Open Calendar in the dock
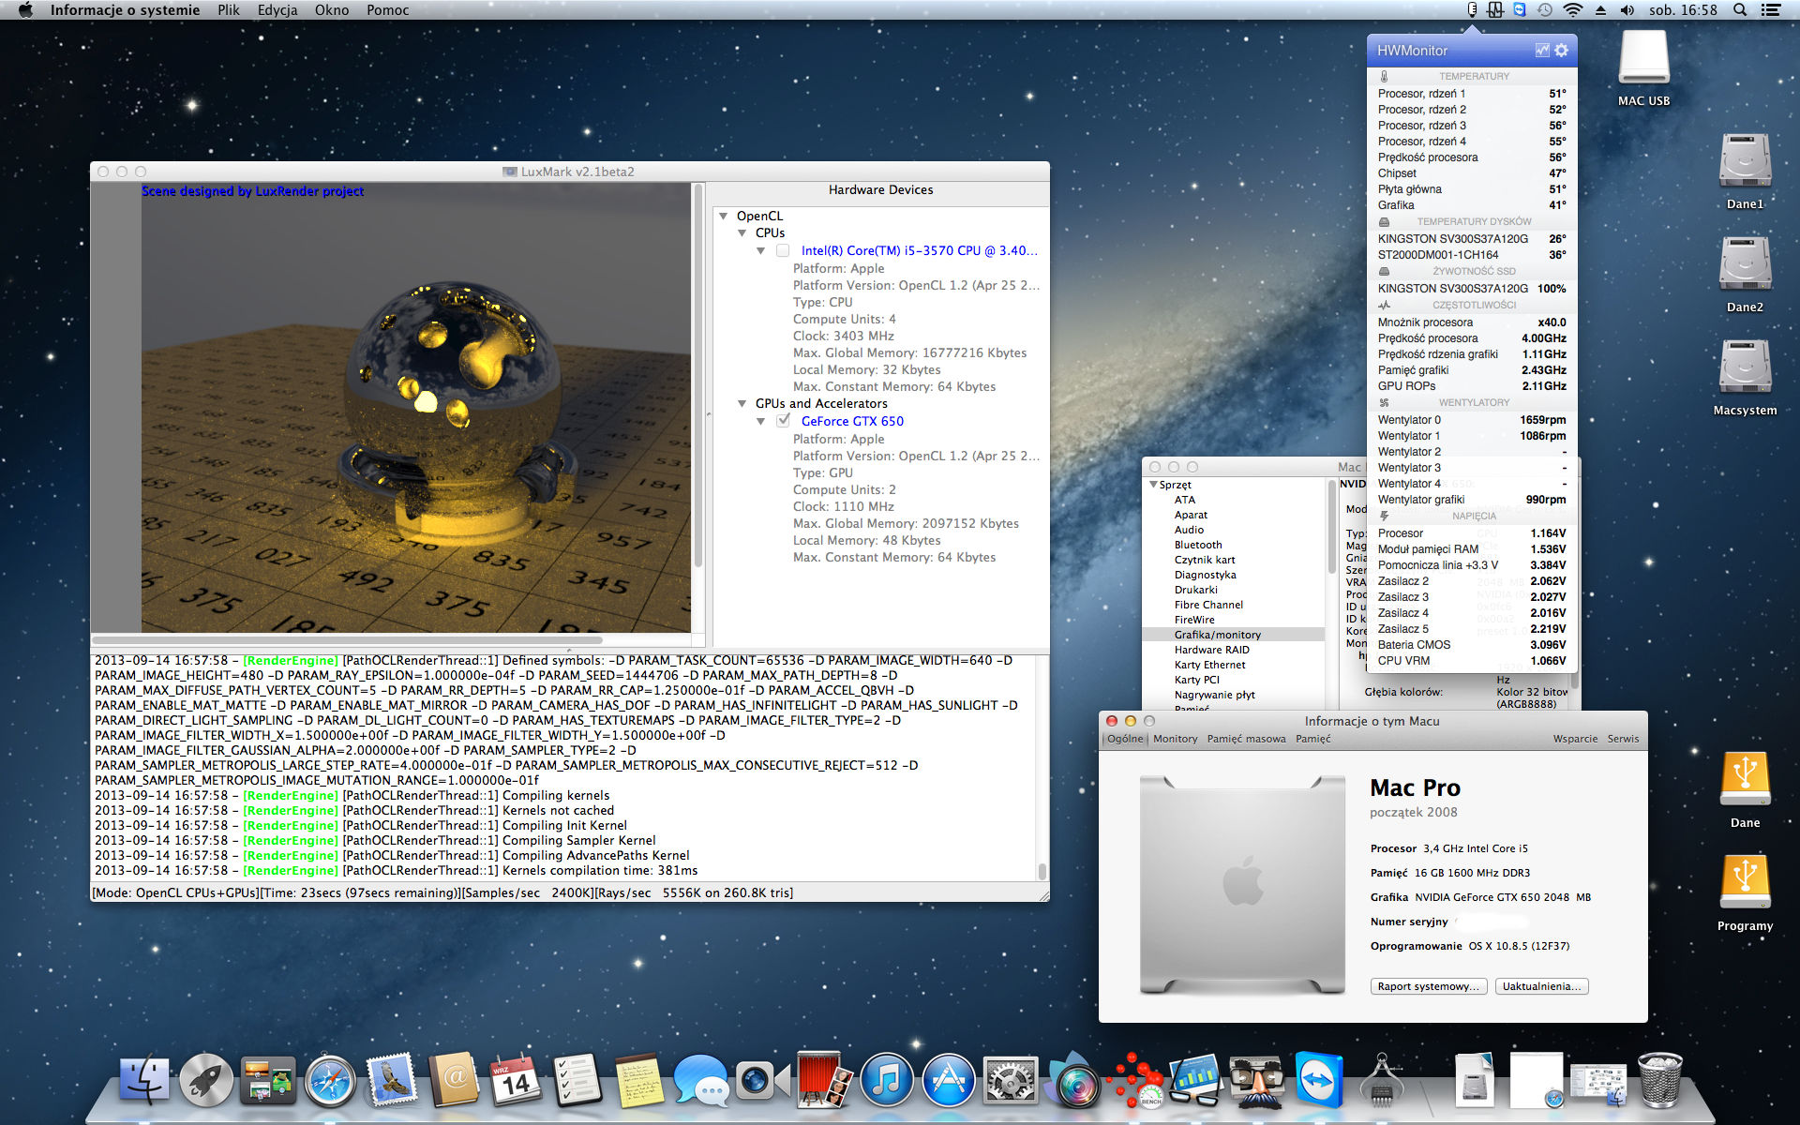Viewport: 1800px width, 1125px height. [516, 1081]
